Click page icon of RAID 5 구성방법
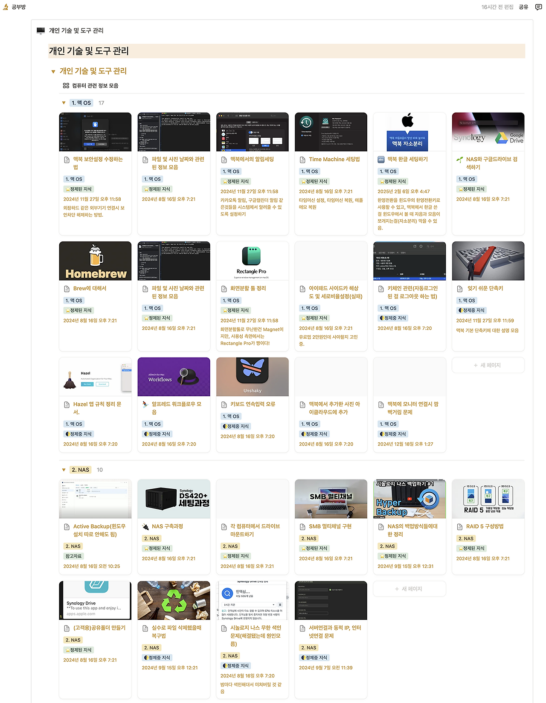 459,527
